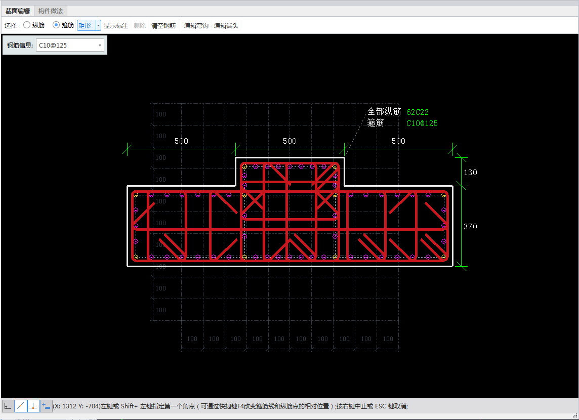Viewport: 579px width, 420px height.
Task: Select the 纵筋 radio button
Action: (x=27, y=25)
